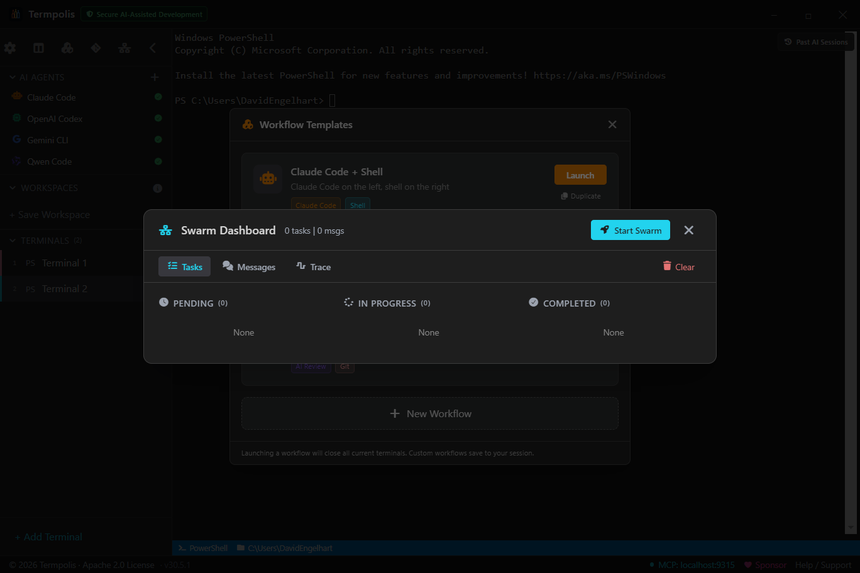Clear the swarm dashboard tasks
The width and height of the screenshot is (860, 573).
coord(678,266)
